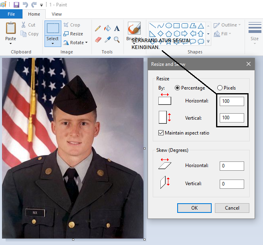The width and height of the screenshot is (263, 245).
Task: Select the Up arrow shape
Action: pyautogui.click(x=201, y=34)
